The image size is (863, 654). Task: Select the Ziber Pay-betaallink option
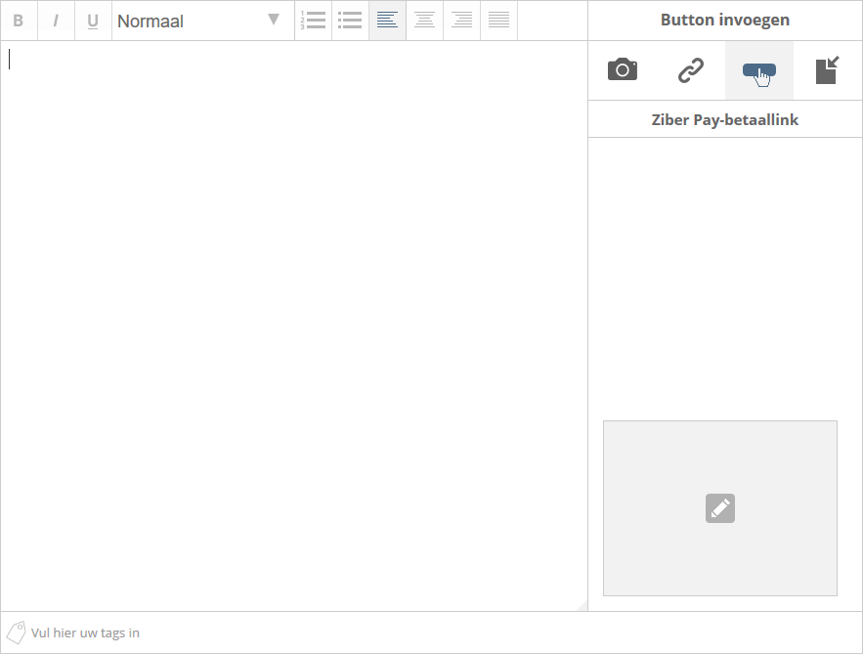tap(725, 119)
